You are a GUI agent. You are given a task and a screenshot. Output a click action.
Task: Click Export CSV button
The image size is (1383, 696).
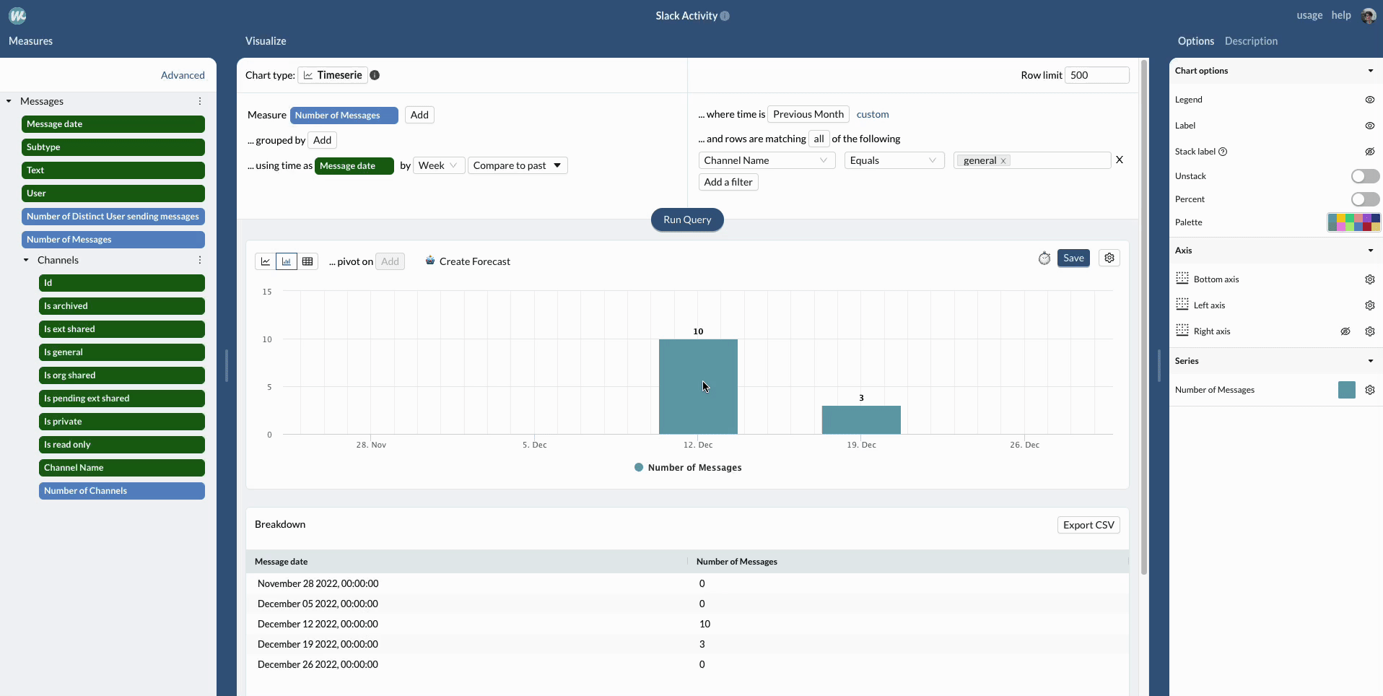[1088, 525]
